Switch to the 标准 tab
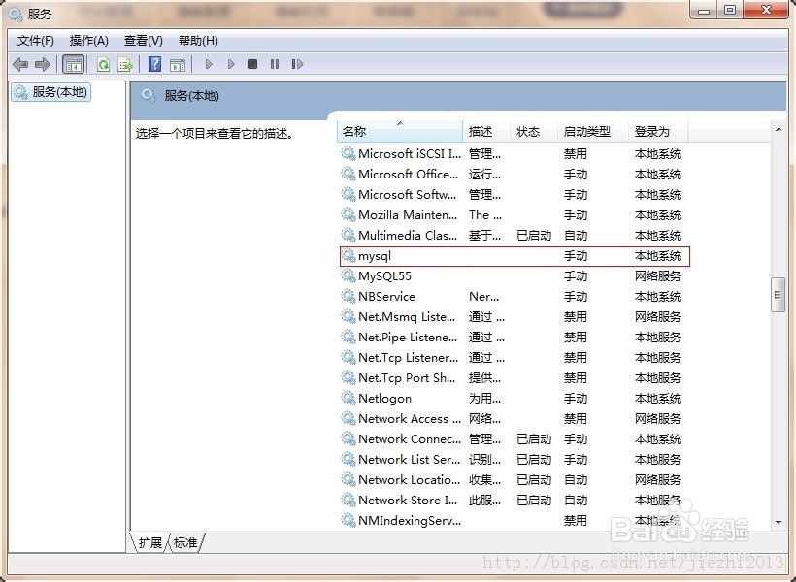The image size is (796, 582). pyautogui.click(x=185, y=542)
